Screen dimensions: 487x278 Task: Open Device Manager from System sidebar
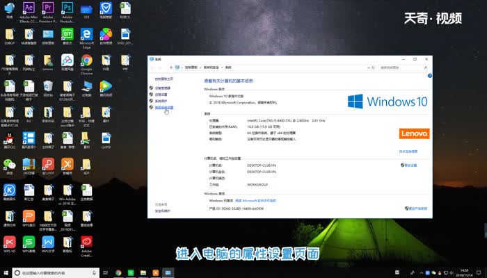tap(162, 88)
